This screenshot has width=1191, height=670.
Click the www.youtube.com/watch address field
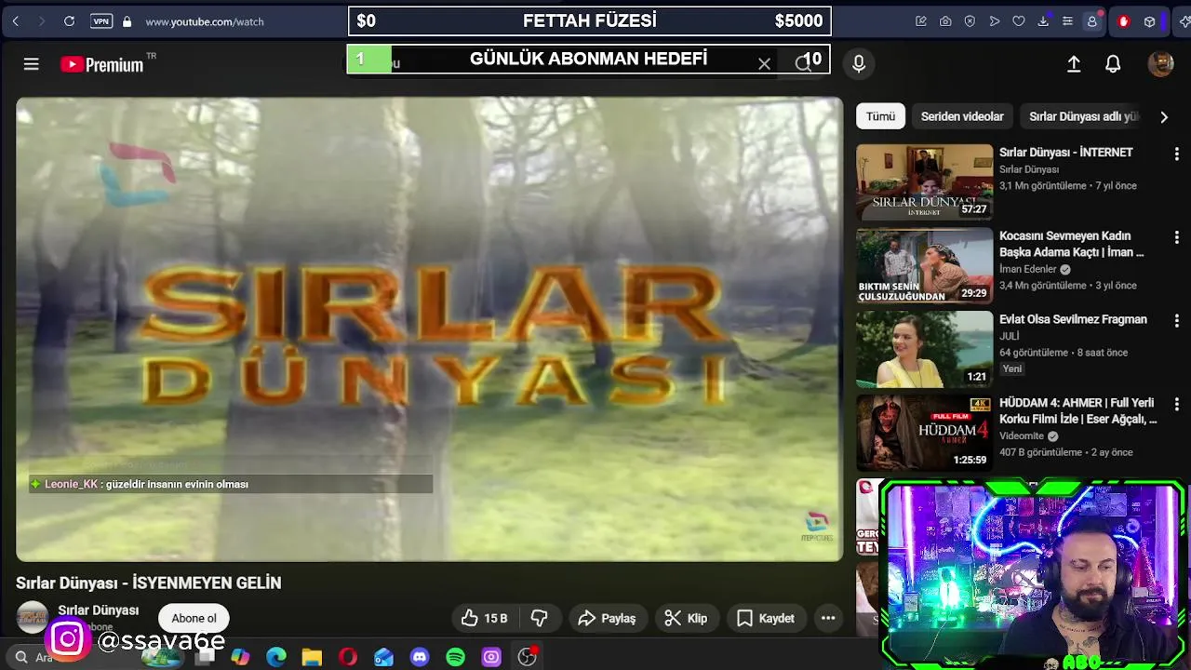pyautogui.click(x=205, y=21)
